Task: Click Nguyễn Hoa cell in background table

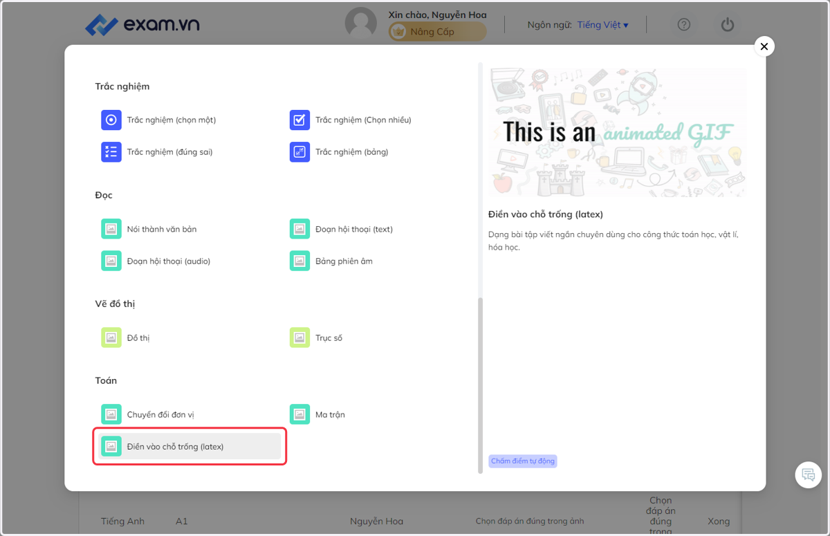Action: click(x=376, y=521)
